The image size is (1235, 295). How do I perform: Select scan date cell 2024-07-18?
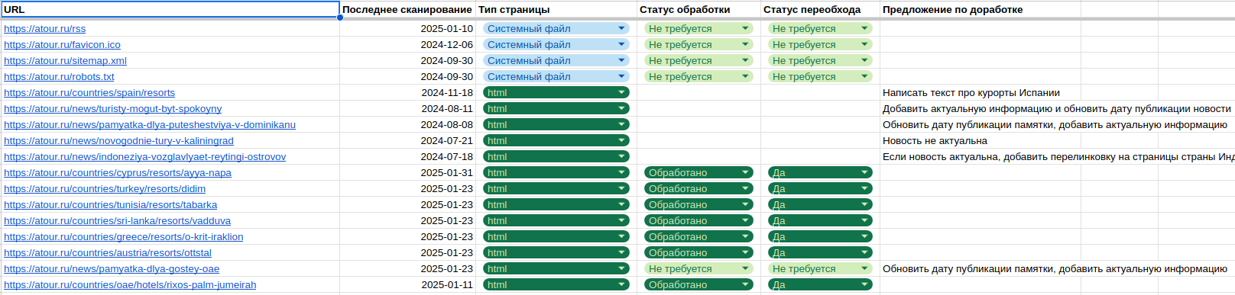[x=407, y=157]
